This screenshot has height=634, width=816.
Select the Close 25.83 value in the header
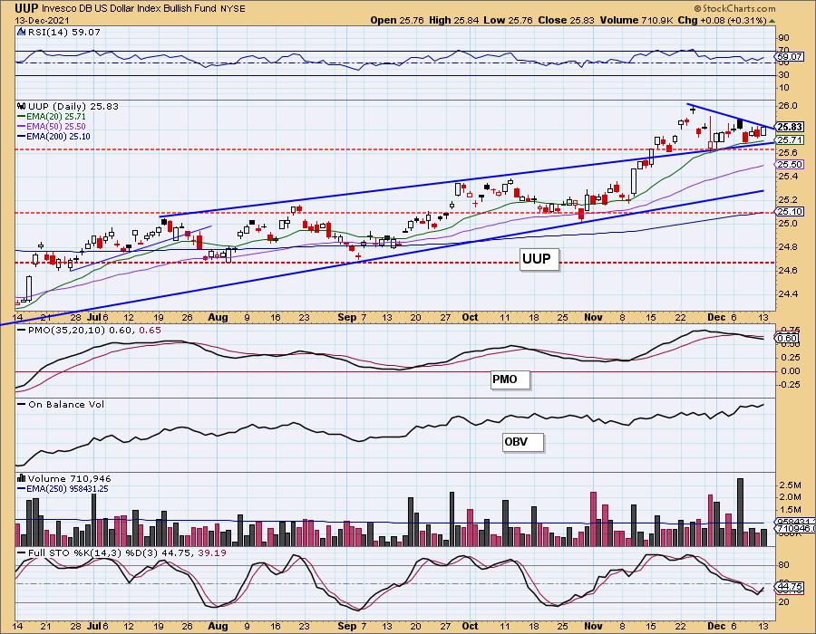pos(567,20)
